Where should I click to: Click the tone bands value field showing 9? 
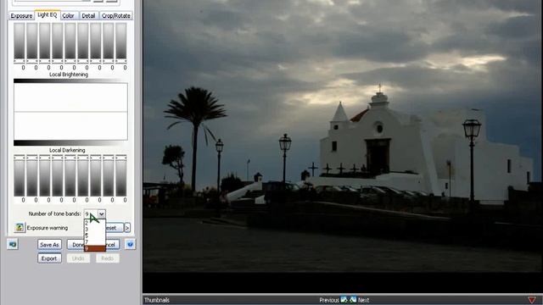(91, 213)
